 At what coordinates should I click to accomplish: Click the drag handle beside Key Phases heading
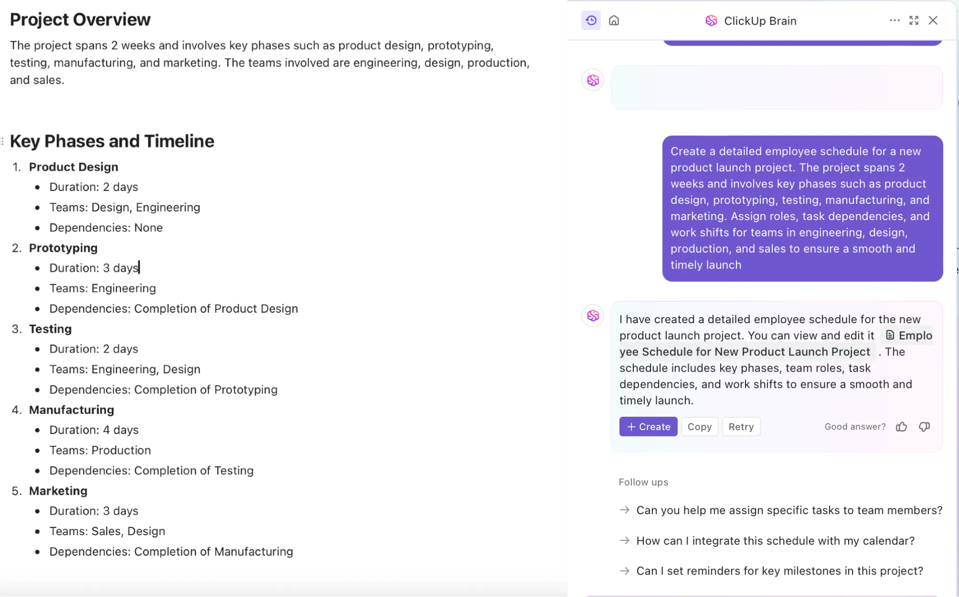point(2,141)
